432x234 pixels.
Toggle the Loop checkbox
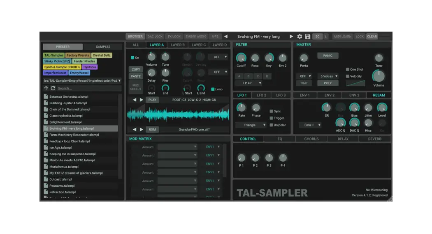pyautogui.click(x=213, y=89)
